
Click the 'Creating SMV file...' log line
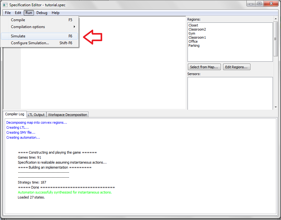click(21, 132)
